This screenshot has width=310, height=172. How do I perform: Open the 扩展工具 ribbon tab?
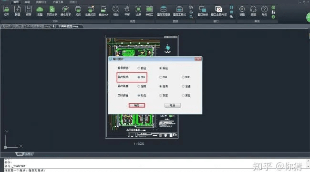pyautogui.click(x=58, y=2)
